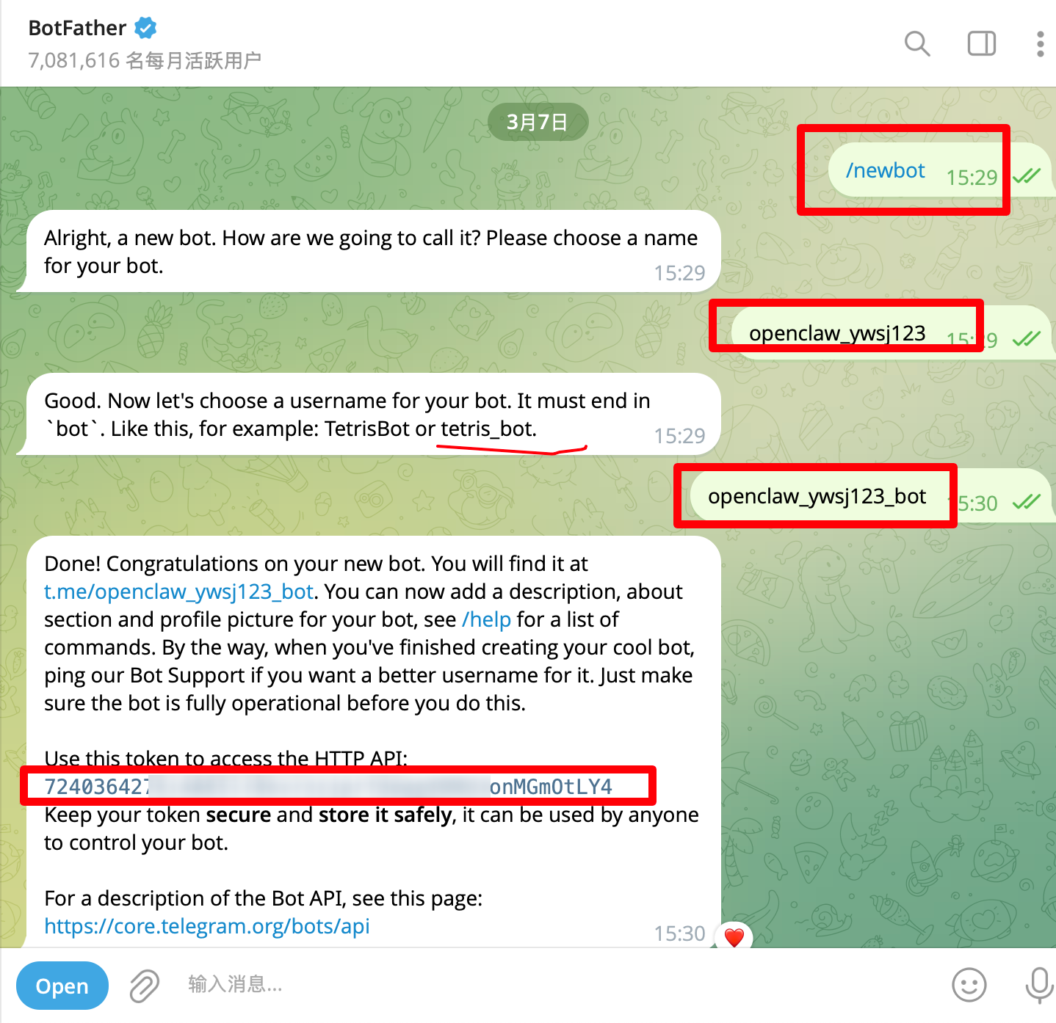The image size is (1056, 1023).
Task: Click the microphone voice message icon
Action: (1039, 986)
